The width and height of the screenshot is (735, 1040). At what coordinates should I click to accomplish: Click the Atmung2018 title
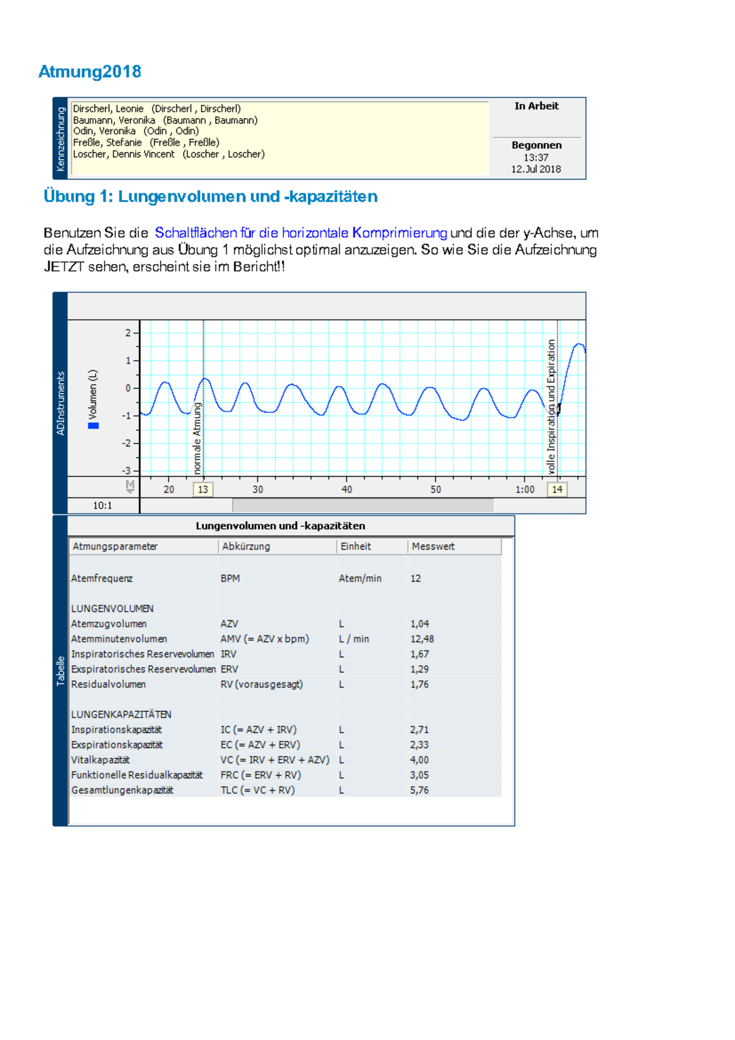click(90, 72)
